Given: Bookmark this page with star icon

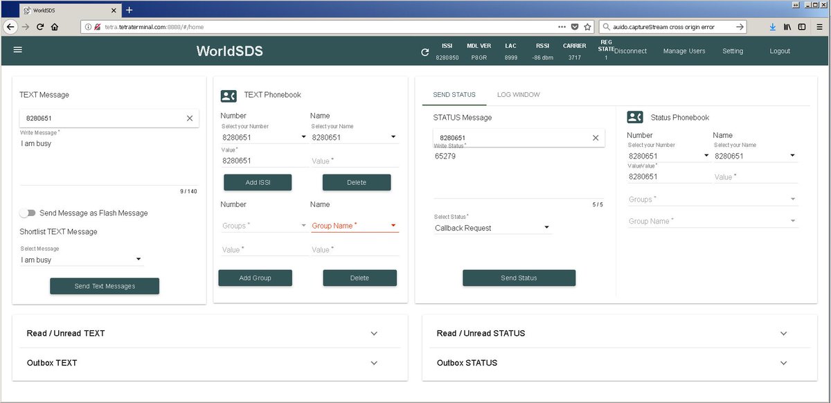Looking at the screenshot, I should [x=588, y=26].
